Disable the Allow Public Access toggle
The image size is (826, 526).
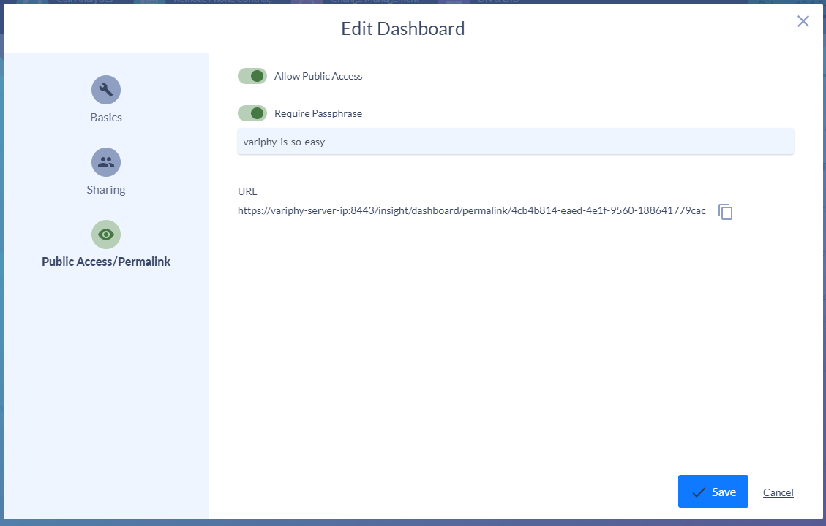[x=252, y=75]
